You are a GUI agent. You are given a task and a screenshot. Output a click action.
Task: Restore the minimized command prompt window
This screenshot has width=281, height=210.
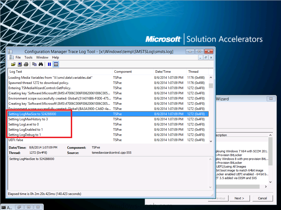tap(19, 207)
